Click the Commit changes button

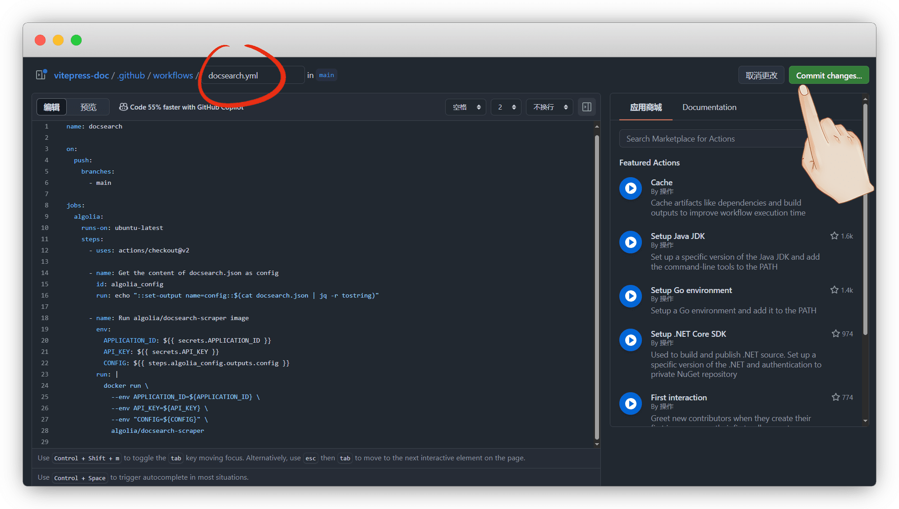click(829, 75)
